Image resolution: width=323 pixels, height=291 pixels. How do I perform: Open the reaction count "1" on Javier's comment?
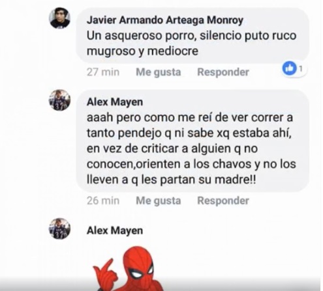(x=301, y=69)
